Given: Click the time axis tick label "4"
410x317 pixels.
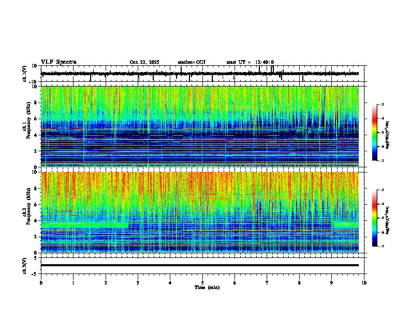Looking at the screenshot, I should [170, 283].
